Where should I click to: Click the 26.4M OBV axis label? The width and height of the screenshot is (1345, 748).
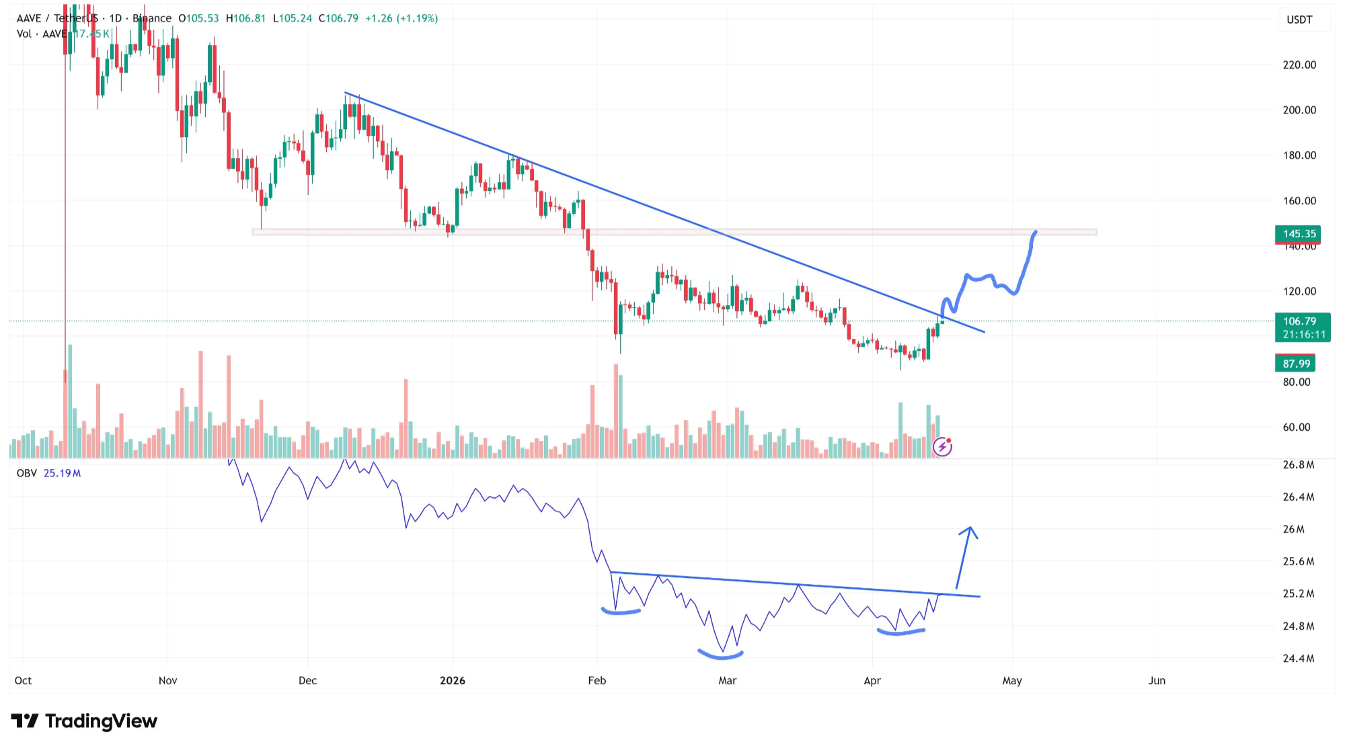tap(1298, 497)
